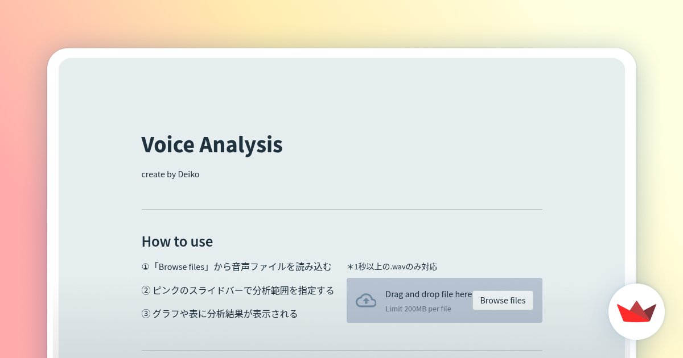Click the 'create by Deiko' text

(x=170, y=174)
